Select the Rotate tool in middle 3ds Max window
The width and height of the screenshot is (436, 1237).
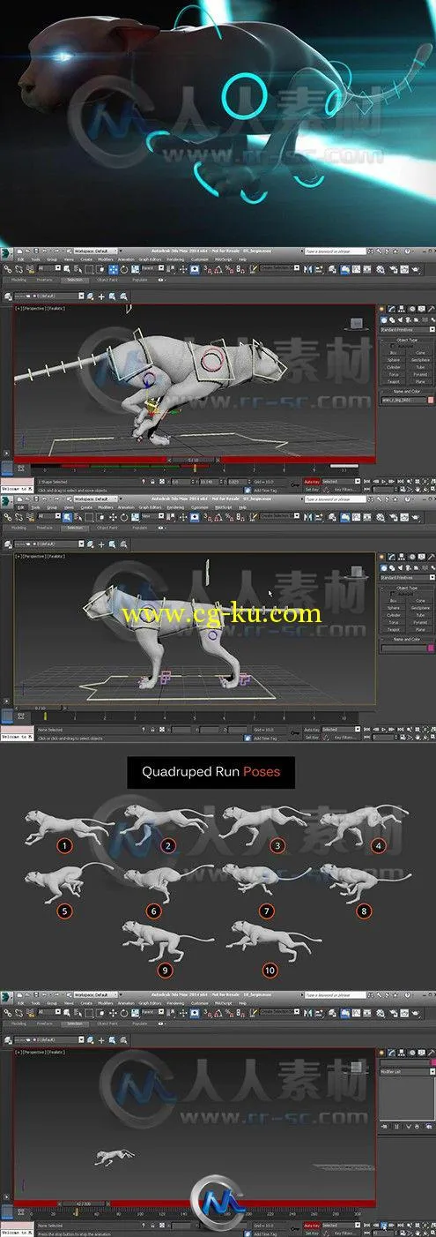[124, 516]
